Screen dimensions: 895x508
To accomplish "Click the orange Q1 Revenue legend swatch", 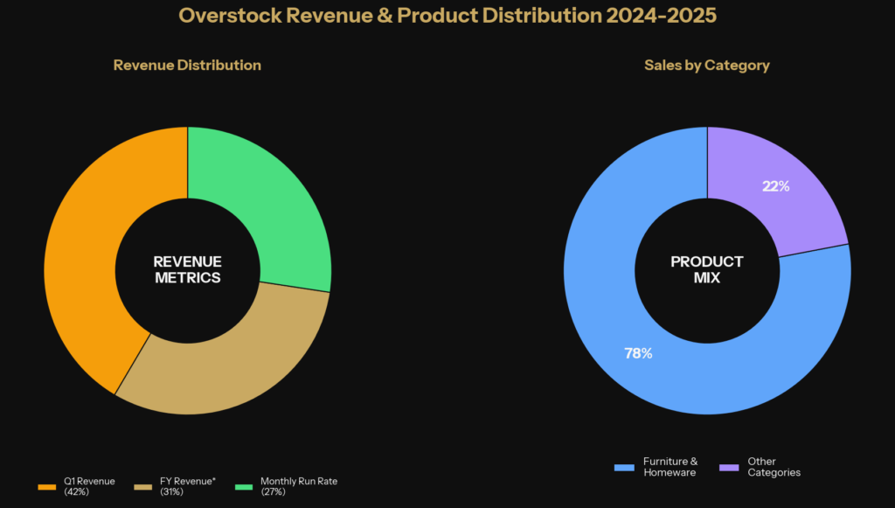I will point(47,487).
